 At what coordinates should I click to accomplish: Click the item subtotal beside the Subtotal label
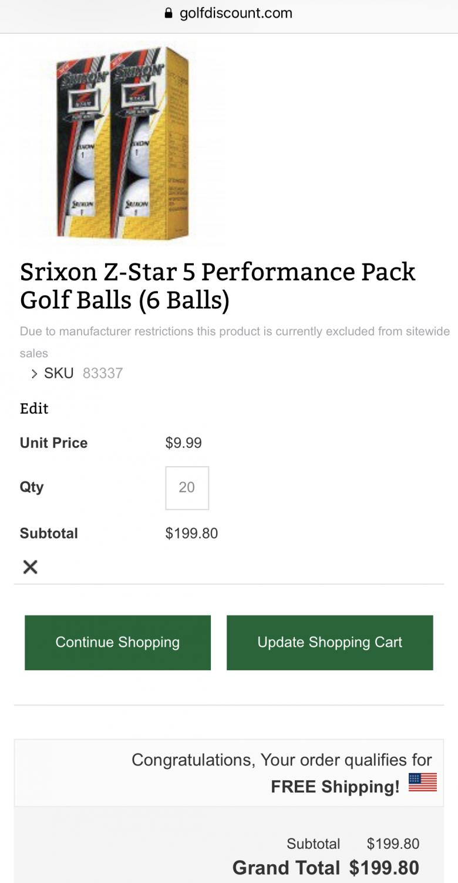click(x=191, y=533)
